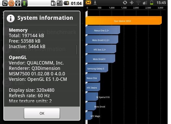Image resolution: width=171 pixels, height=124 pixels.
Task: Click the 1,500 axis label
Action: (x=124, y=8)
